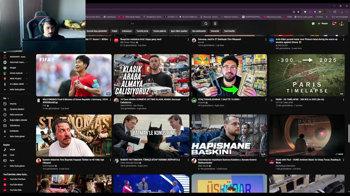Expand subscriptions with Daha fazla göster
350x196 pixels.
pyautogui.click(x=15, y=90)
